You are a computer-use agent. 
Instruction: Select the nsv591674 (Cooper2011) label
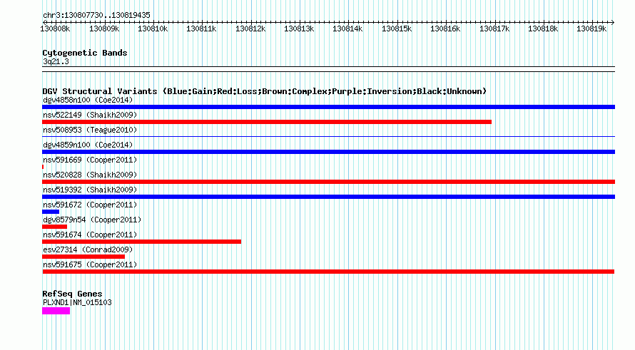pos(90,235)
